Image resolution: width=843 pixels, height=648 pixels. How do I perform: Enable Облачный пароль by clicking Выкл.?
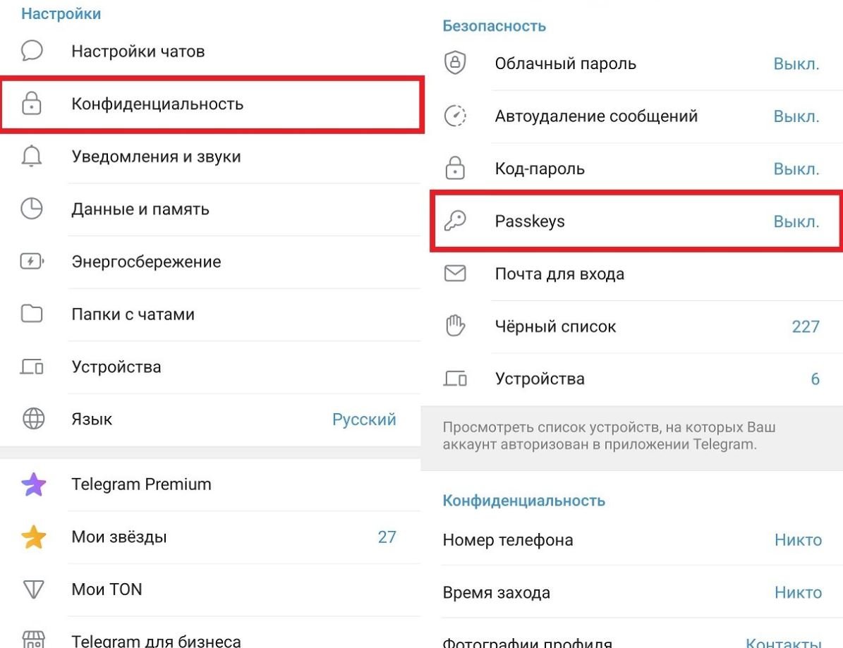point(797,63)
